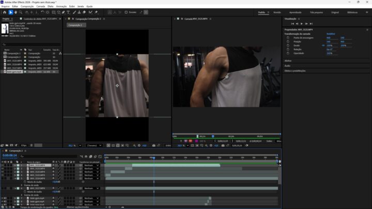The image size is (372, 209).
Task: Hide the first MVI_5525.MP4 layer with its eye toggle
Action: (x=2, y=165)
